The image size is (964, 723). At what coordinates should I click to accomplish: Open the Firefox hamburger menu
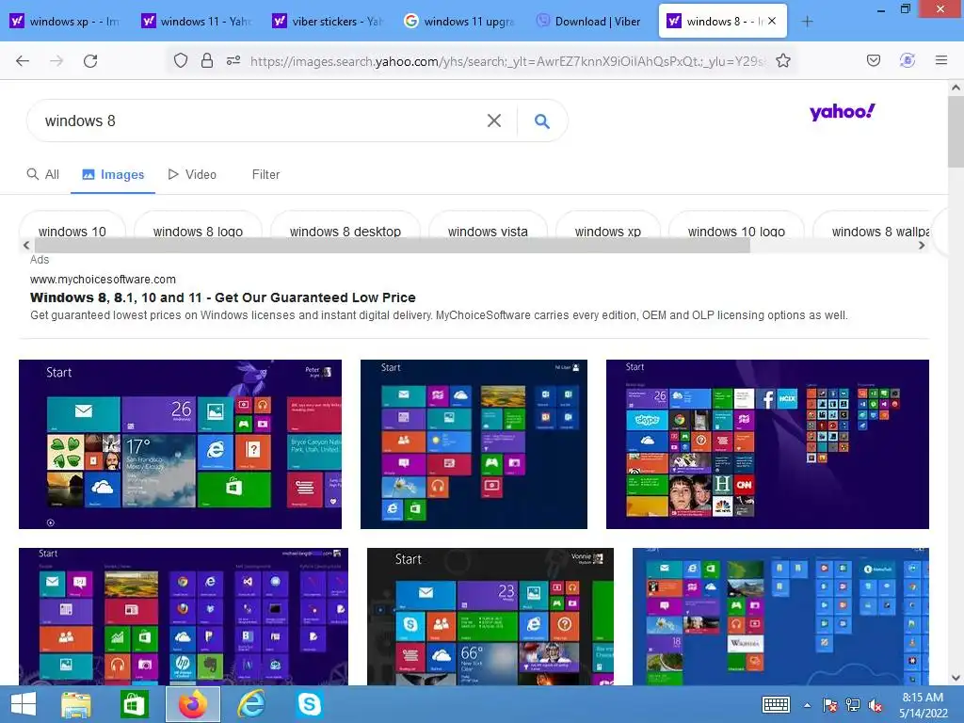click(x=941, y=60)
